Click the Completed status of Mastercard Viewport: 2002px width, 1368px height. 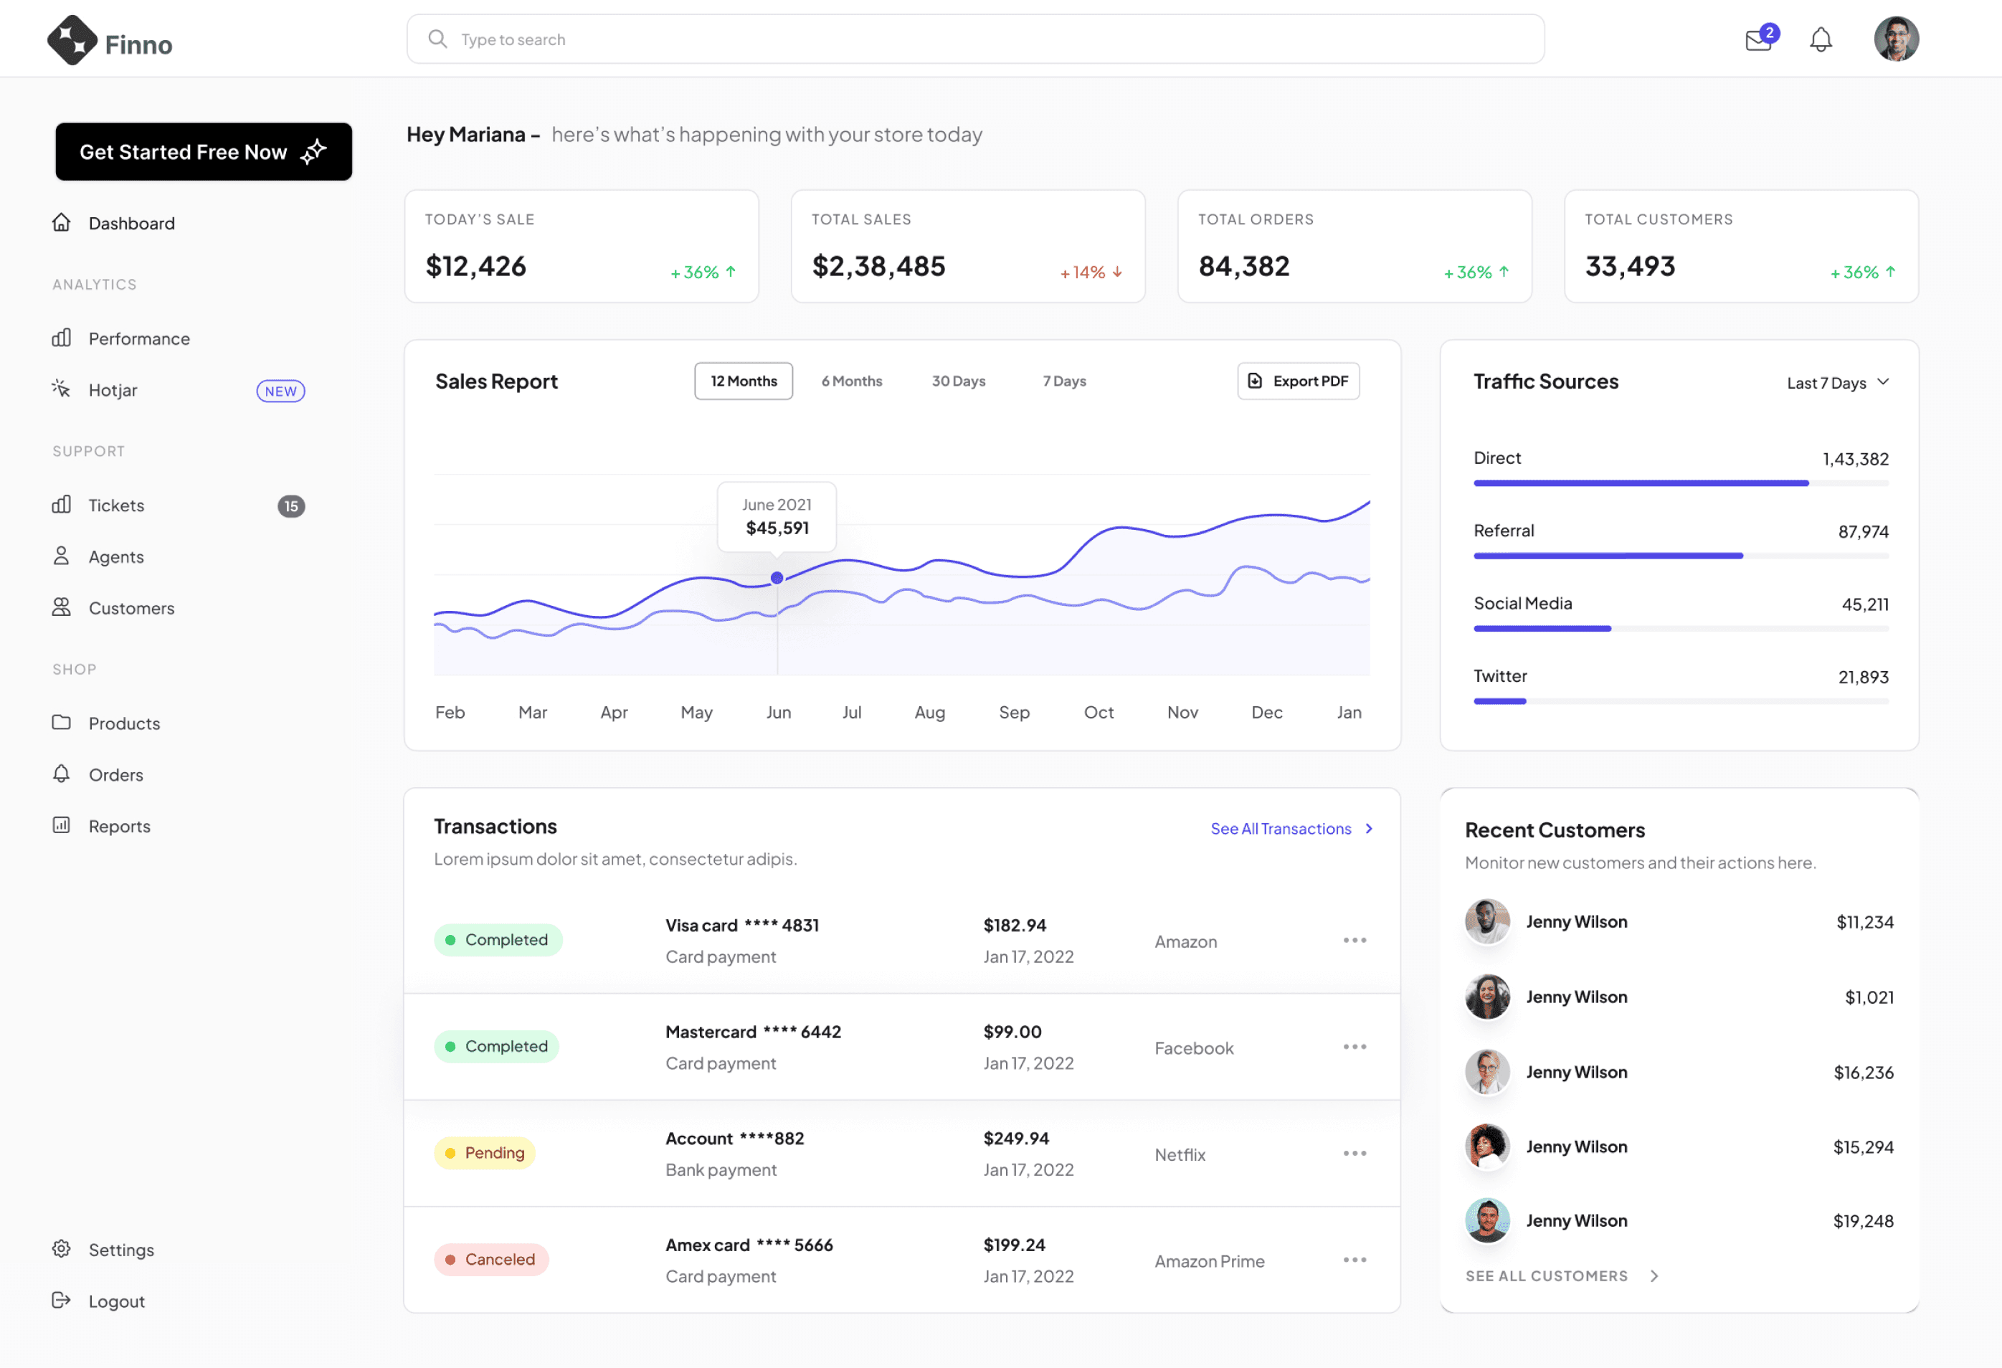(496, 1047)
